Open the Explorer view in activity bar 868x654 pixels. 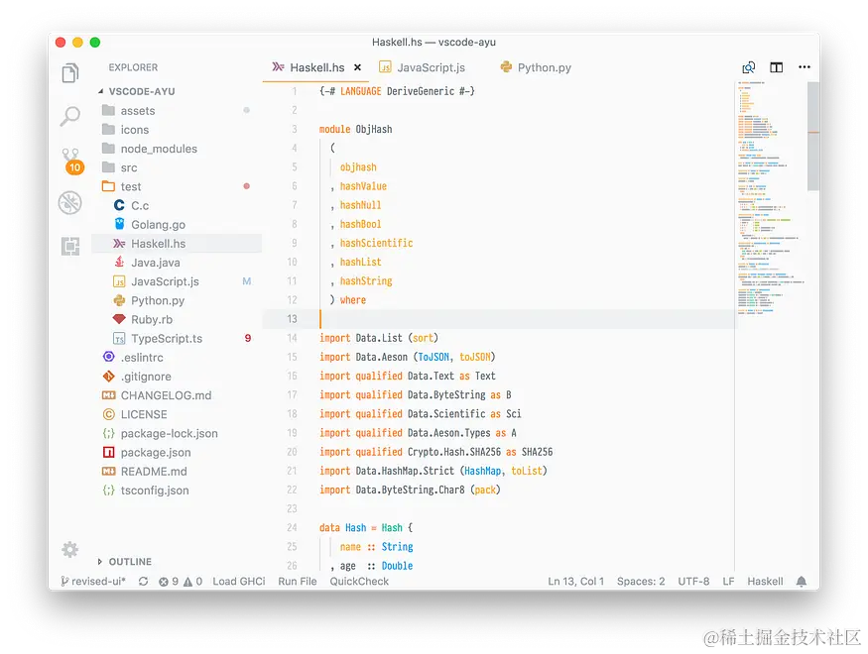point(70,73)
